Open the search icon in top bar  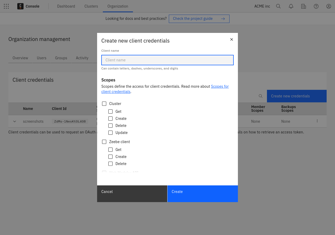click(278, 6)
